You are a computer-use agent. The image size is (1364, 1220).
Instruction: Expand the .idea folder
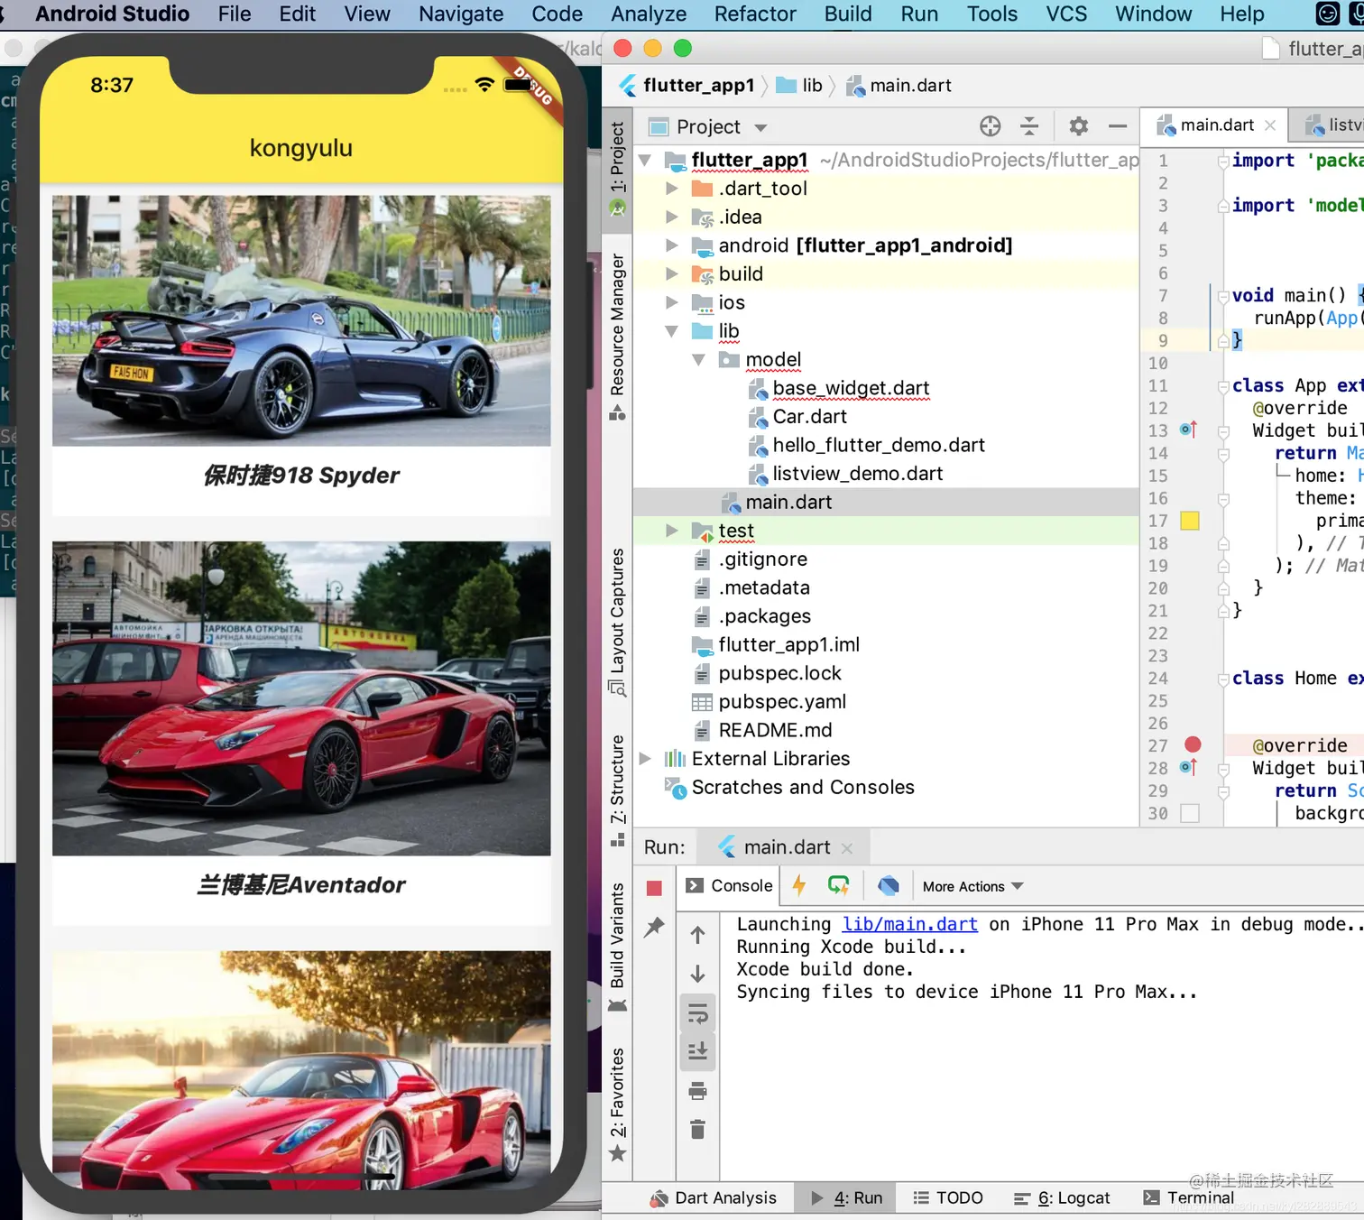pyautogui.click(x=671, y=217)
